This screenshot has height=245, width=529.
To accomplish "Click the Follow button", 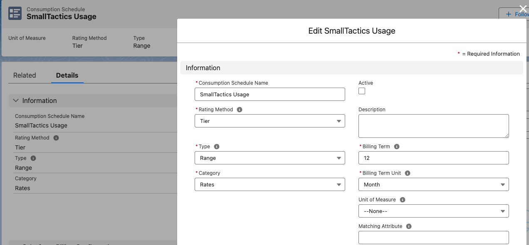I will [x=514, y=14].
